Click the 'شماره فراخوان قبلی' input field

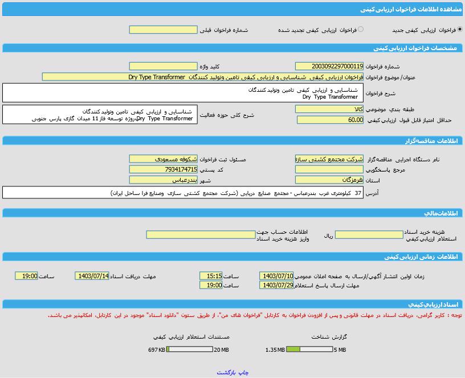click(163, 30)
